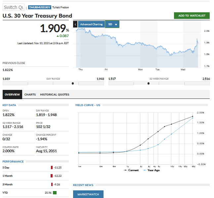Image resolution: width=214 pixels, height=198 pixels.
Task: Switch to the Overview tab
Action: coord(12,95)
